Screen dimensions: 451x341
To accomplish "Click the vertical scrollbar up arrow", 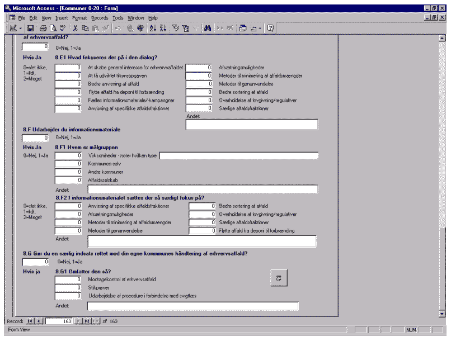I will tap(442, 38).
